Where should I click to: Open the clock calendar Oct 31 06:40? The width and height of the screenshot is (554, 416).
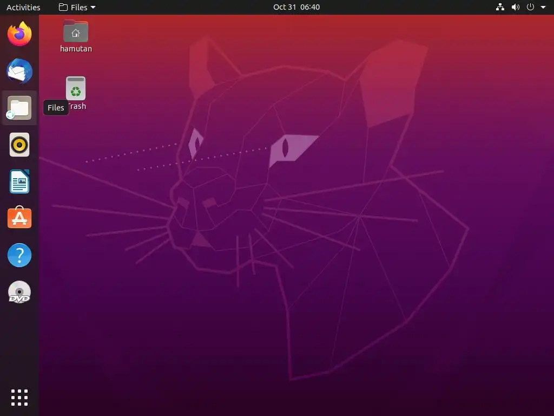pos(296,7)
